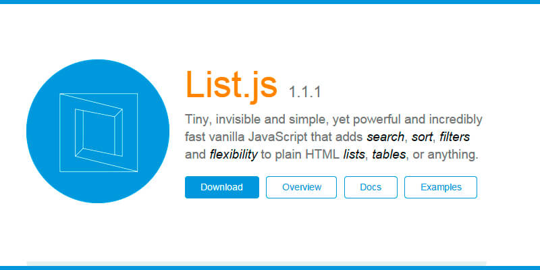This screenshot has width=540, height=270.
Task: Click the italic word "sort"
Action: click(422, 137)
